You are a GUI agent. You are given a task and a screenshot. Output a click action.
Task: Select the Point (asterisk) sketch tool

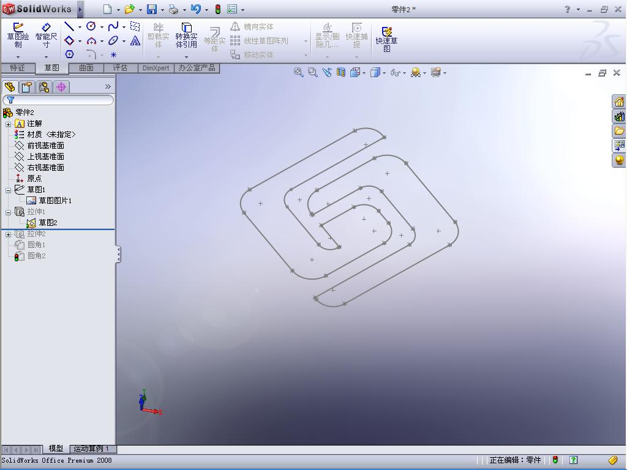coord(113,54)
